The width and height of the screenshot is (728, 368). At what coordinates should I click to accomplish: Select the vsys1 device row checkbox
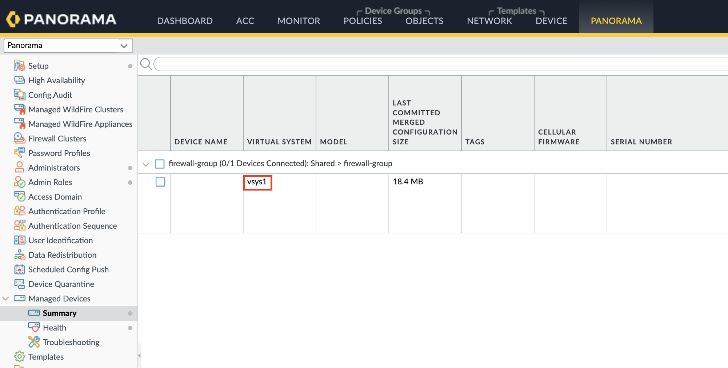click(x=160, y=182)
